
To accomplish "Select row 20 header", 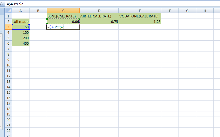I will tap(8, 120).
